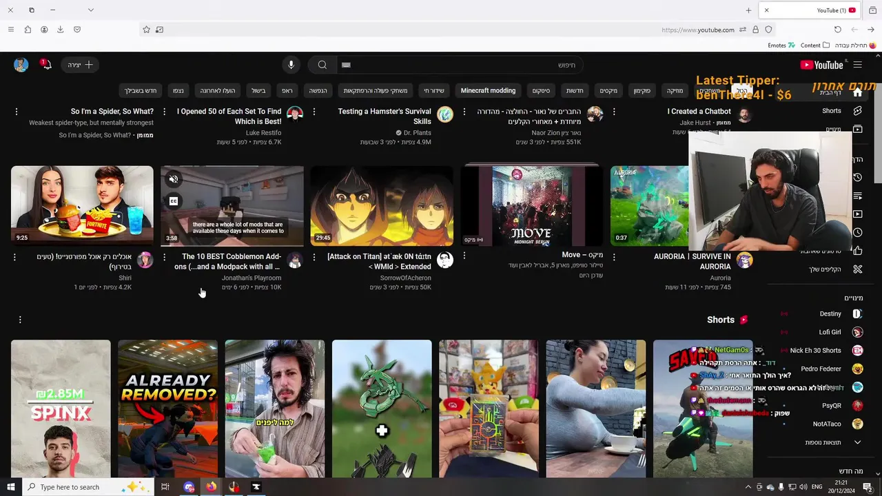Viewport: 882px width, 496px height.
Task: Click the taskbar search box
Action: coord(87,487)
